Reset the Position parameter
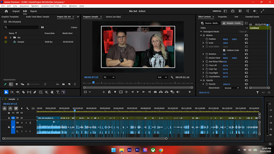The image size is (274, 154). [246, 39]
